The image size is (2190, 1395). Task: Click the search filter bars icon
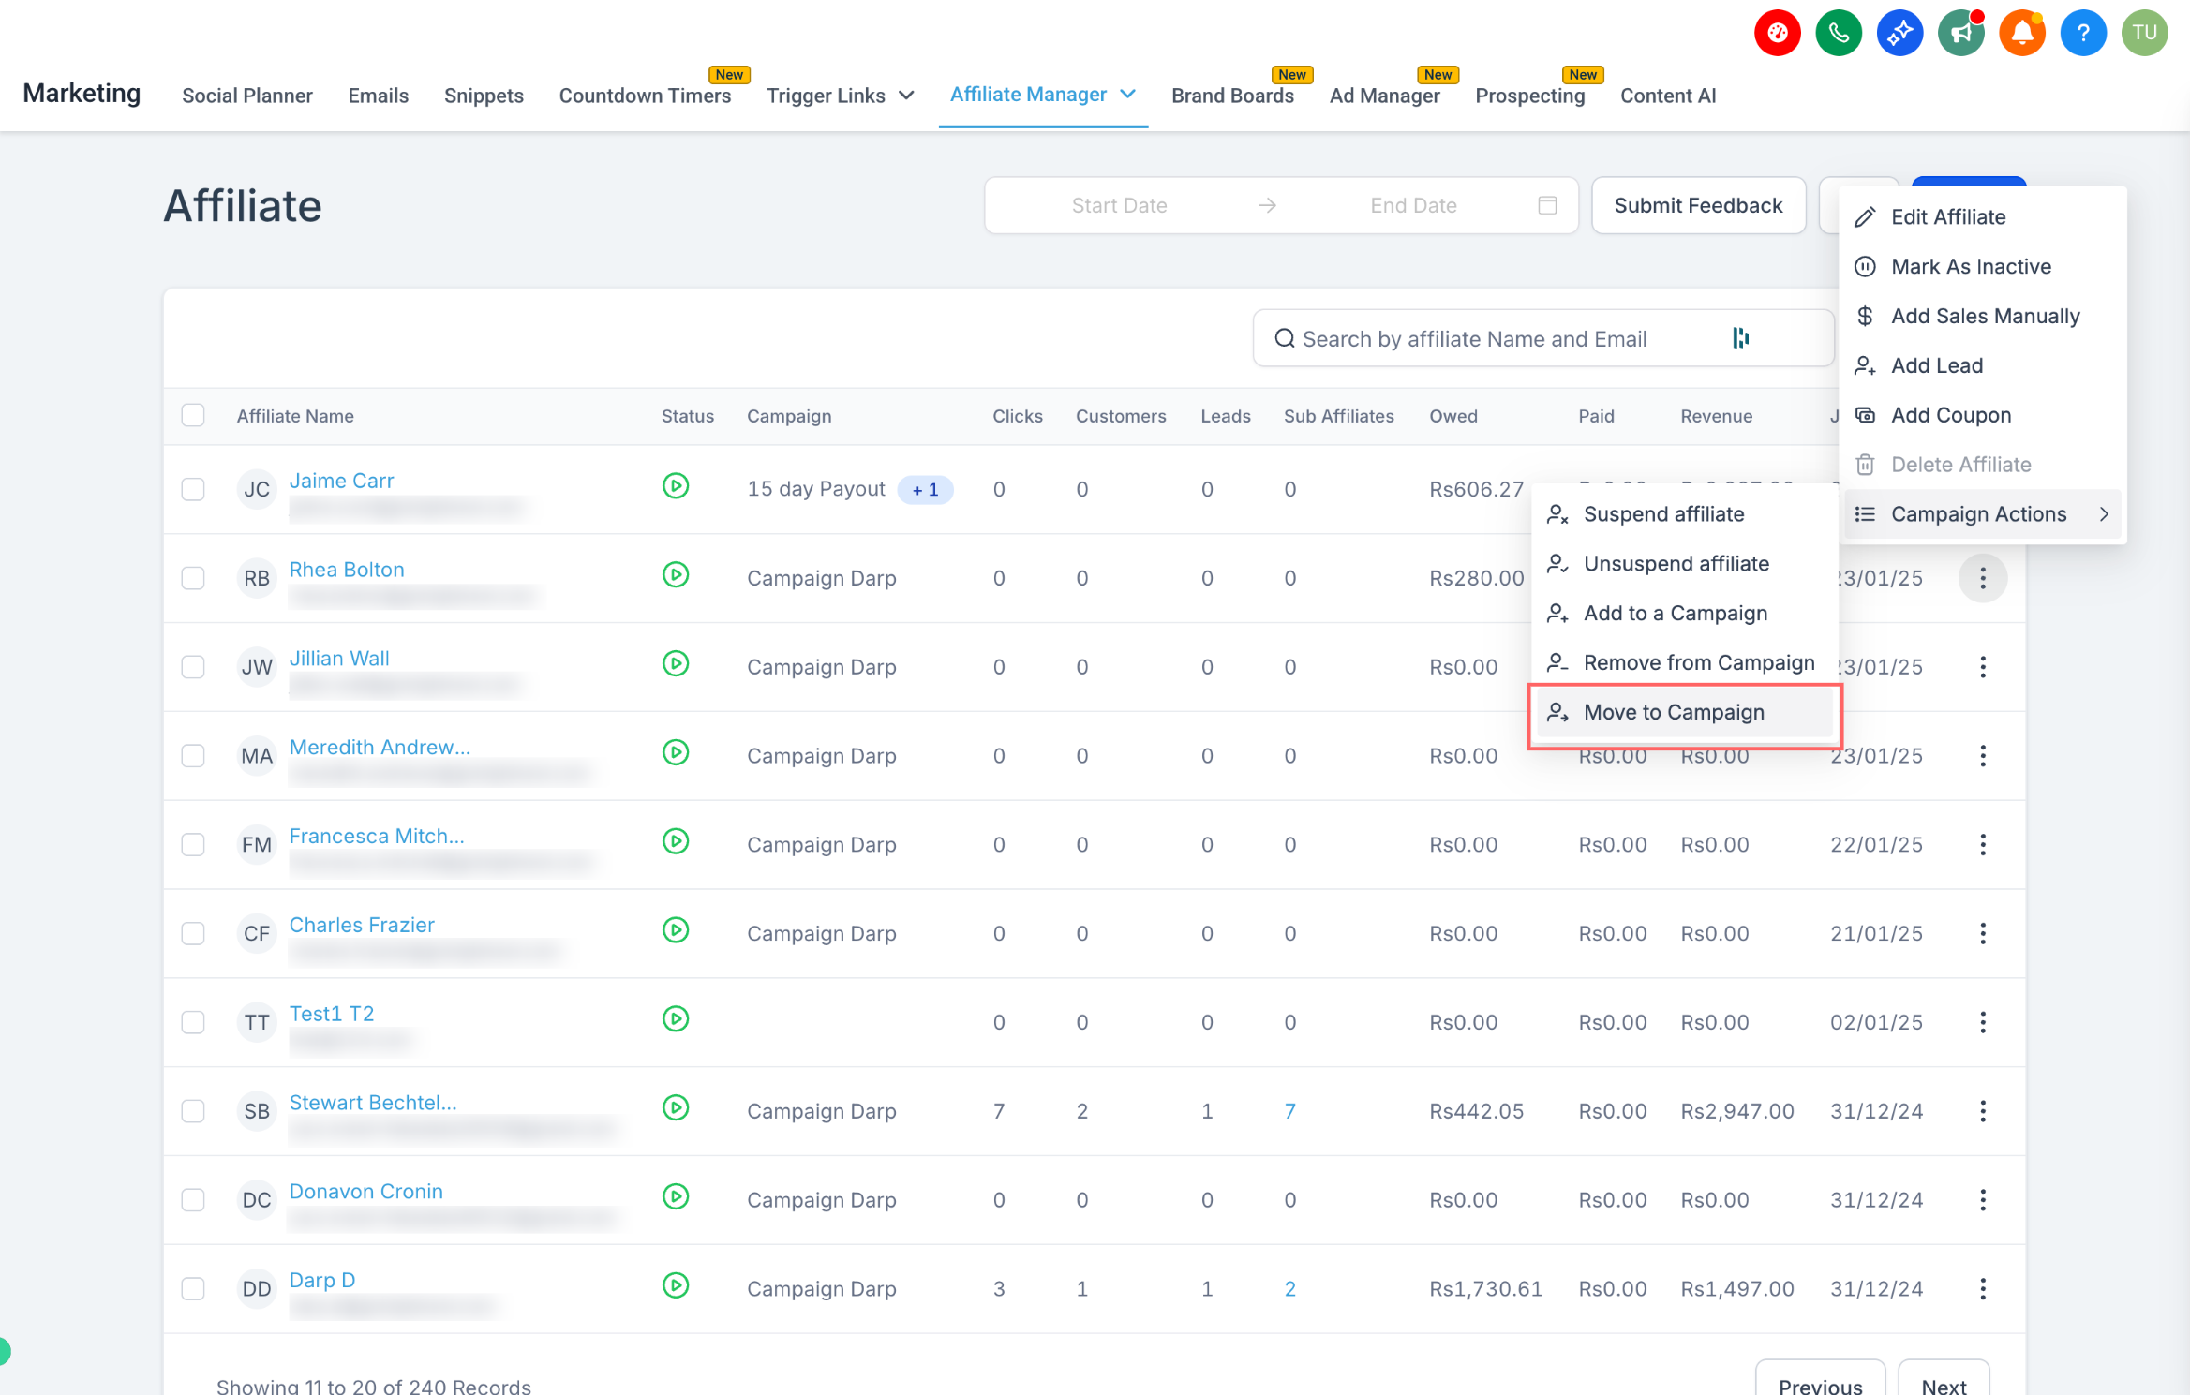pyautogui.click(x=1740, y=338)
